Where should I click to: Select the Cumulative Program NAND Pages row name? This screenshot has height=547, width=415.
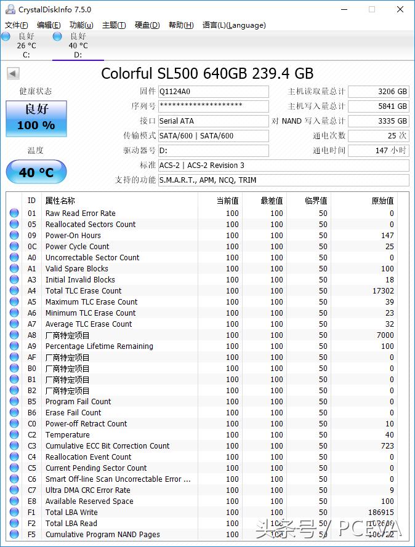point(103,535)
